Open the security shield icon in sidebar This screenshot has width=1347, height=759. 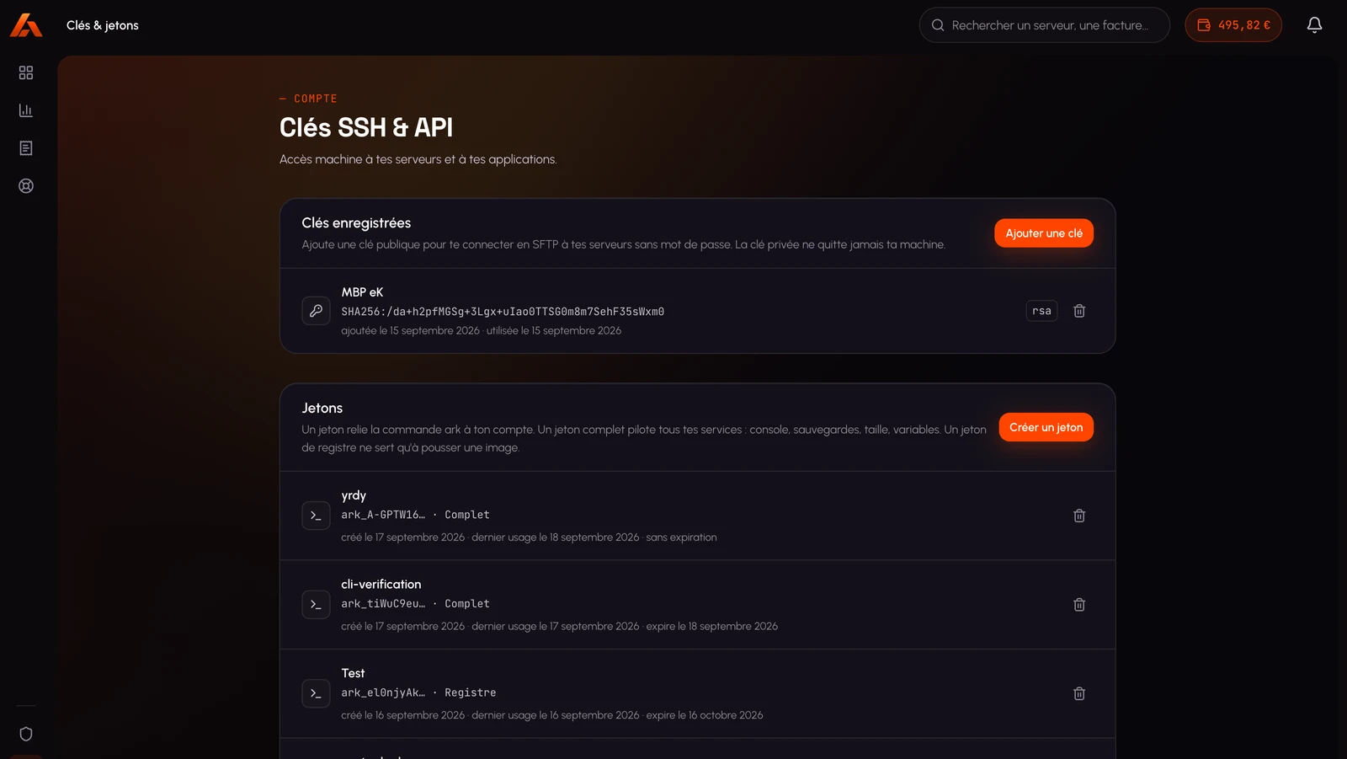coord(26,734)
